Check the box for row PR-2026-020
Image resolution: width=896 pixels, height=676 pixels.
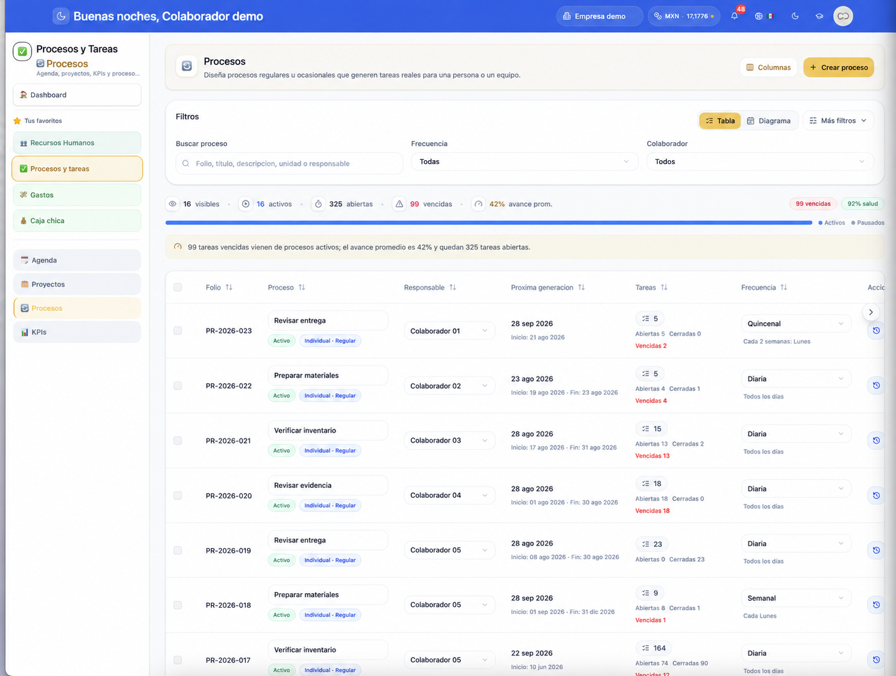(x=178, y=495)
